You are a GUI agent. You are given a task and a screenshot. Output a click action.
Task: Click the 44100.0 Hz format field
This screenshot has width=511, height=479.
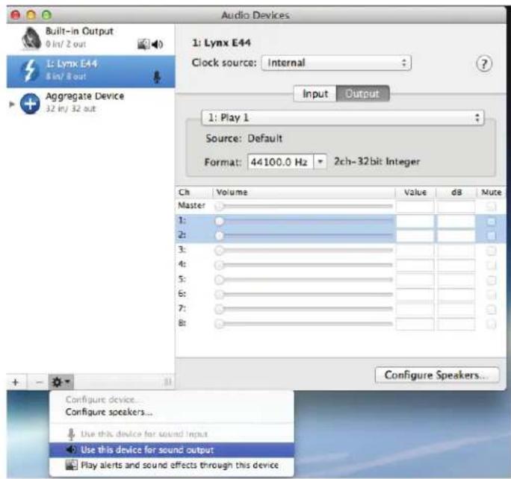pos(280,161)
